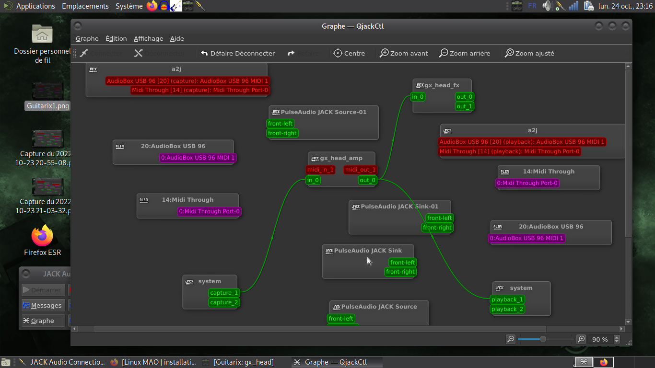Click the FR keyboard layout indicator
655x368 pixels.
click(x=532, y=6)
